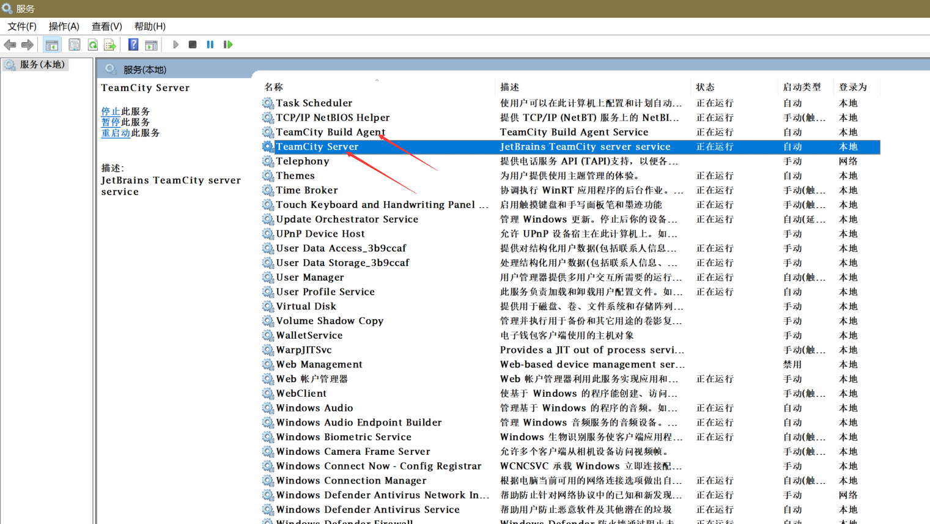Open the 帮助(H) menu
Image resolution: width=930 pixels, height=524 pixels.
tap(150, 26)
